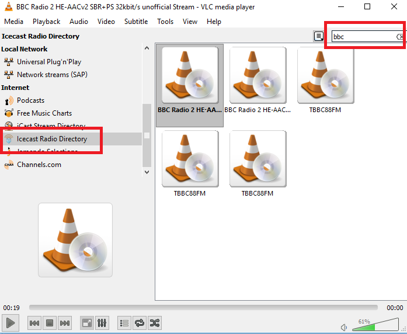
Task: Select the second BBC Radio 2 HE-AAC... stream
Action: pyautogui.click(x=258, y=81)
